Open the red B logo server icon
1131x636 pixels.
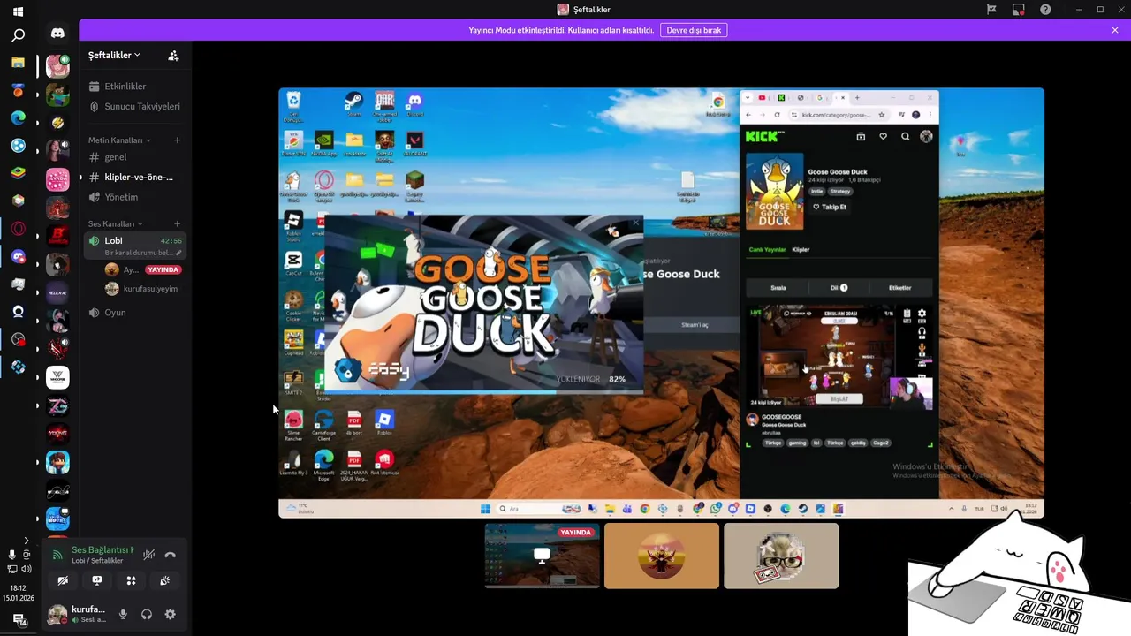pyautogui.click(x=57, y=236)
